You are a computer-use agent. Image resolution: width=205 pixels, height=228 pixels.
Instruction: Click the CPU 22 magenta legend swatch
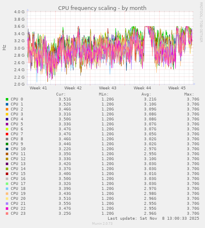(7, 209)
